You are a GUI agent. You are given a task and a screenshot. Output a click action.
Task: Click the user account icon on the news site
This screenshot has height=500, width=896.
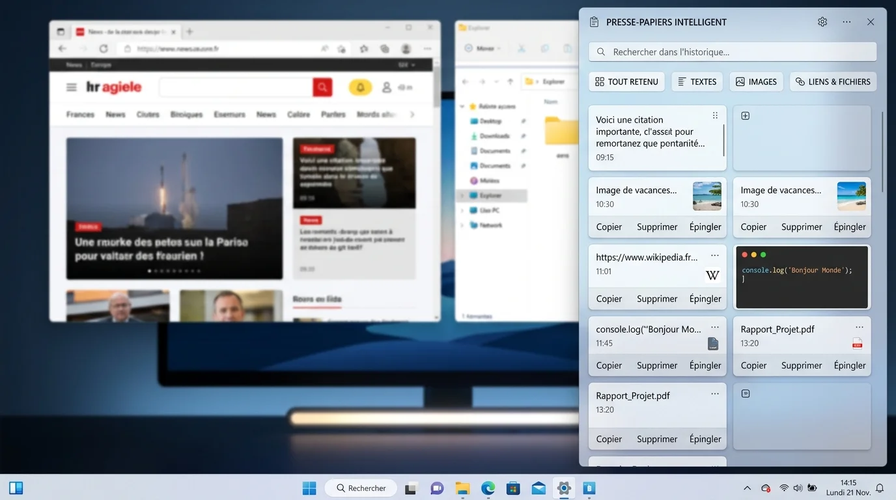tap(387, 87)
